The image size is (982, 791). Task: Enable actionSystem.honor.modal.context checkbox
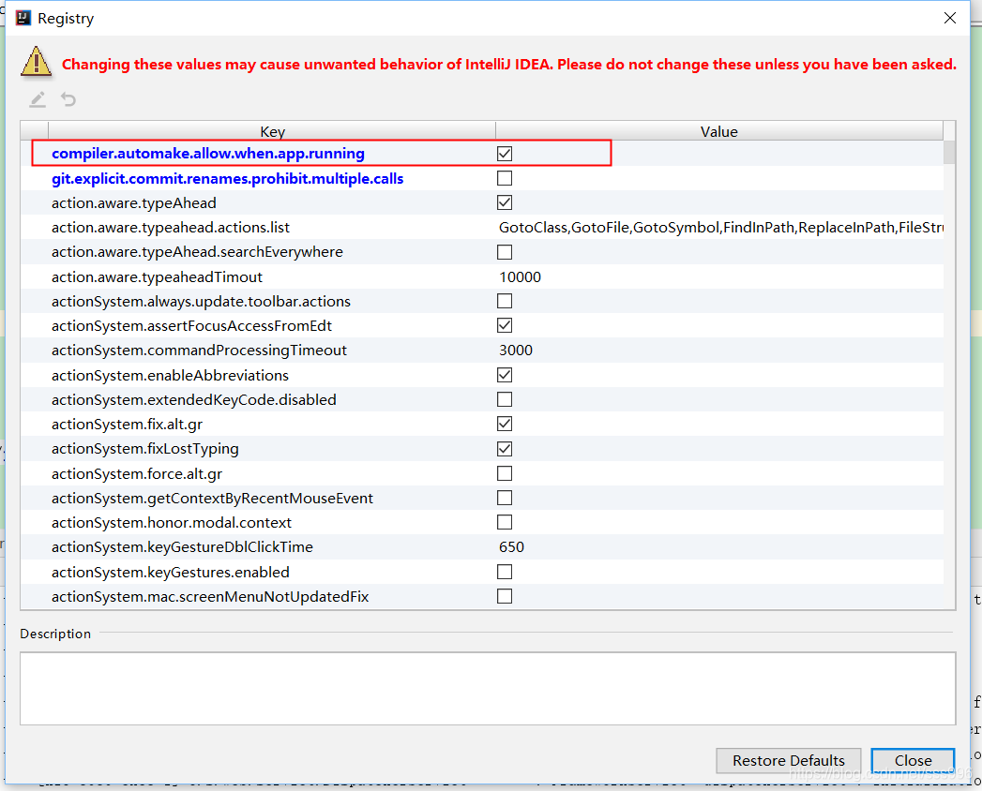(x=505, y=523)
